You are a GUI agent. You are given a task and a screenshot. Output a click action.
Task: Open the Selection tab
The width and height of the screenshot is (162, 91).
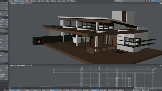click(x=53, y=1)
